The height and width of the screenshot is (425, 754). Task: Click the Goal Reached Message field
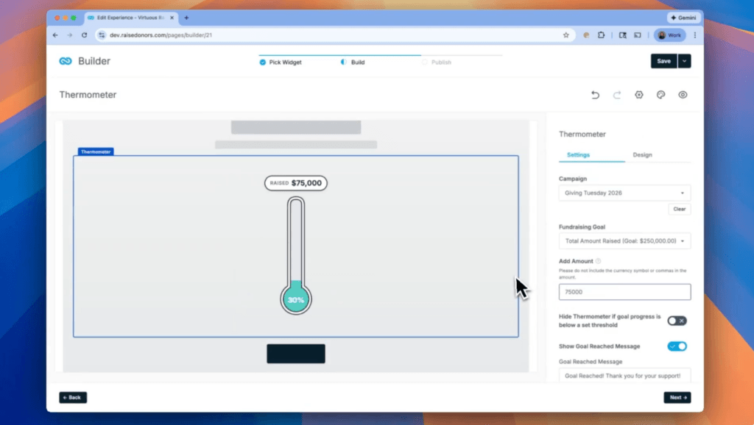(624, 376)
